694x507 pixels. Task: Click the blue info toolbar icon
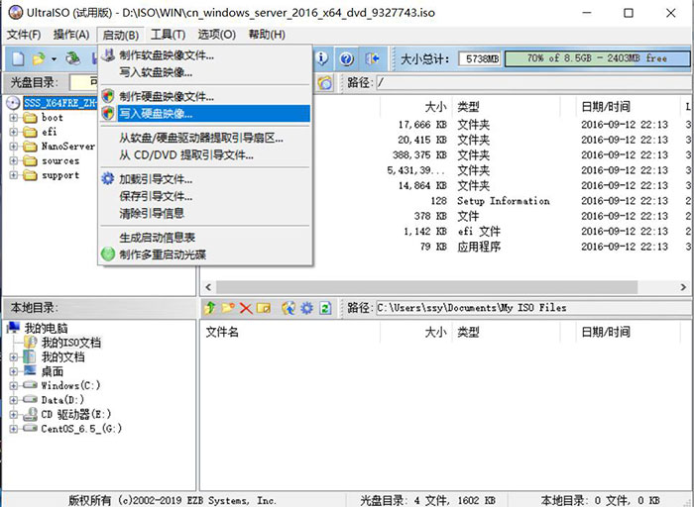tap(322, 58)
